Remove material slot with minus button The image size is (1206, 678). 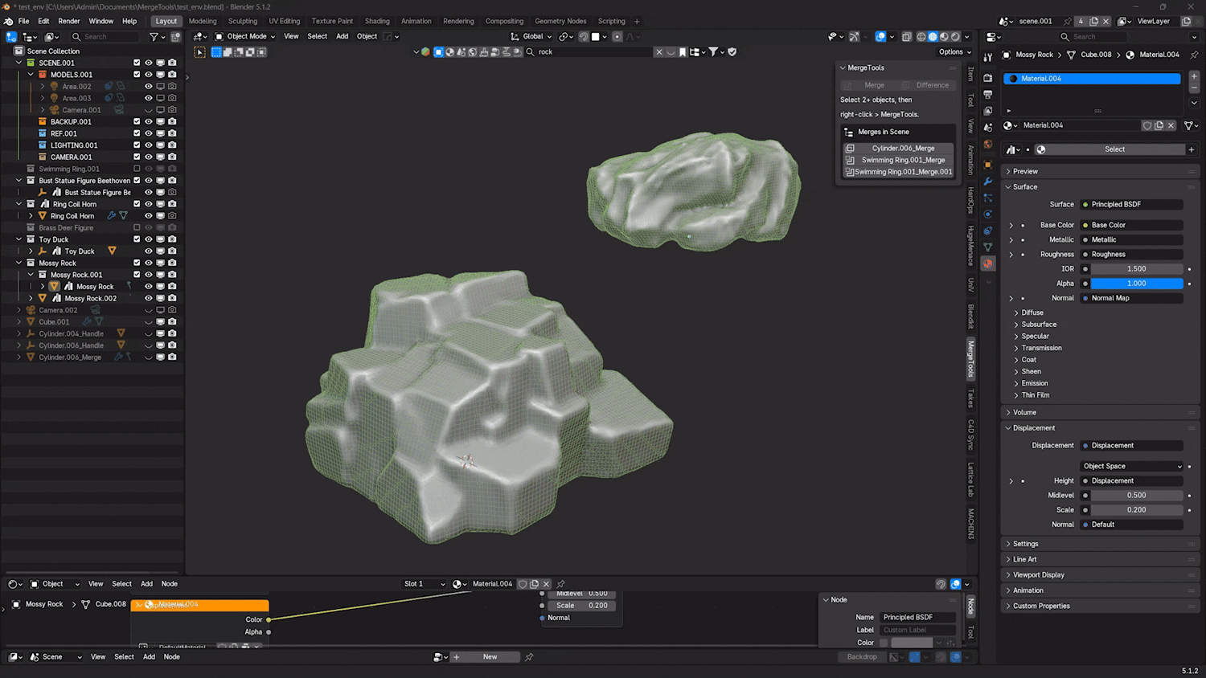pos(1194,87)
